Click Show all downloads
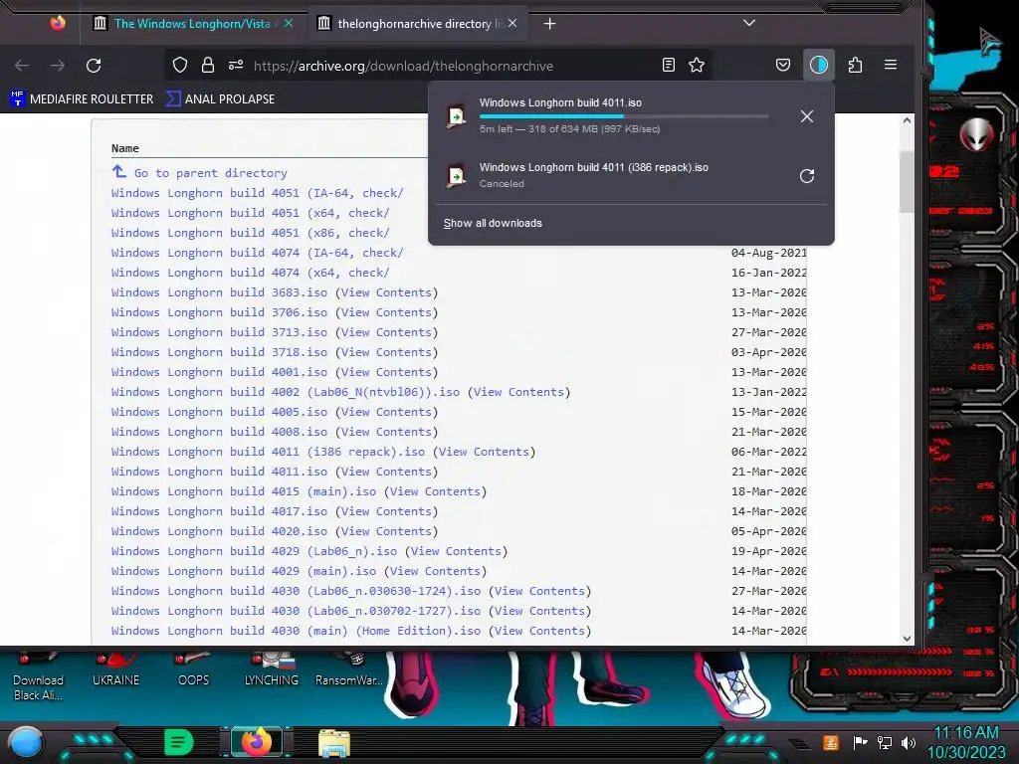 point(493,223)
